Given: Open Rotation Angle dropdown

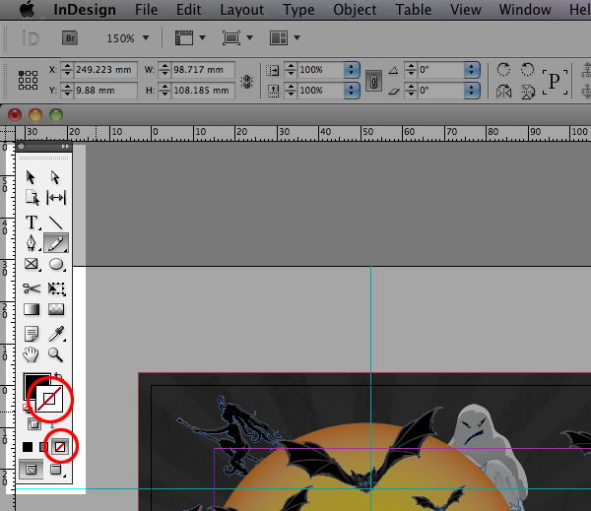Looking at the screenshot, I should point(472,70).
